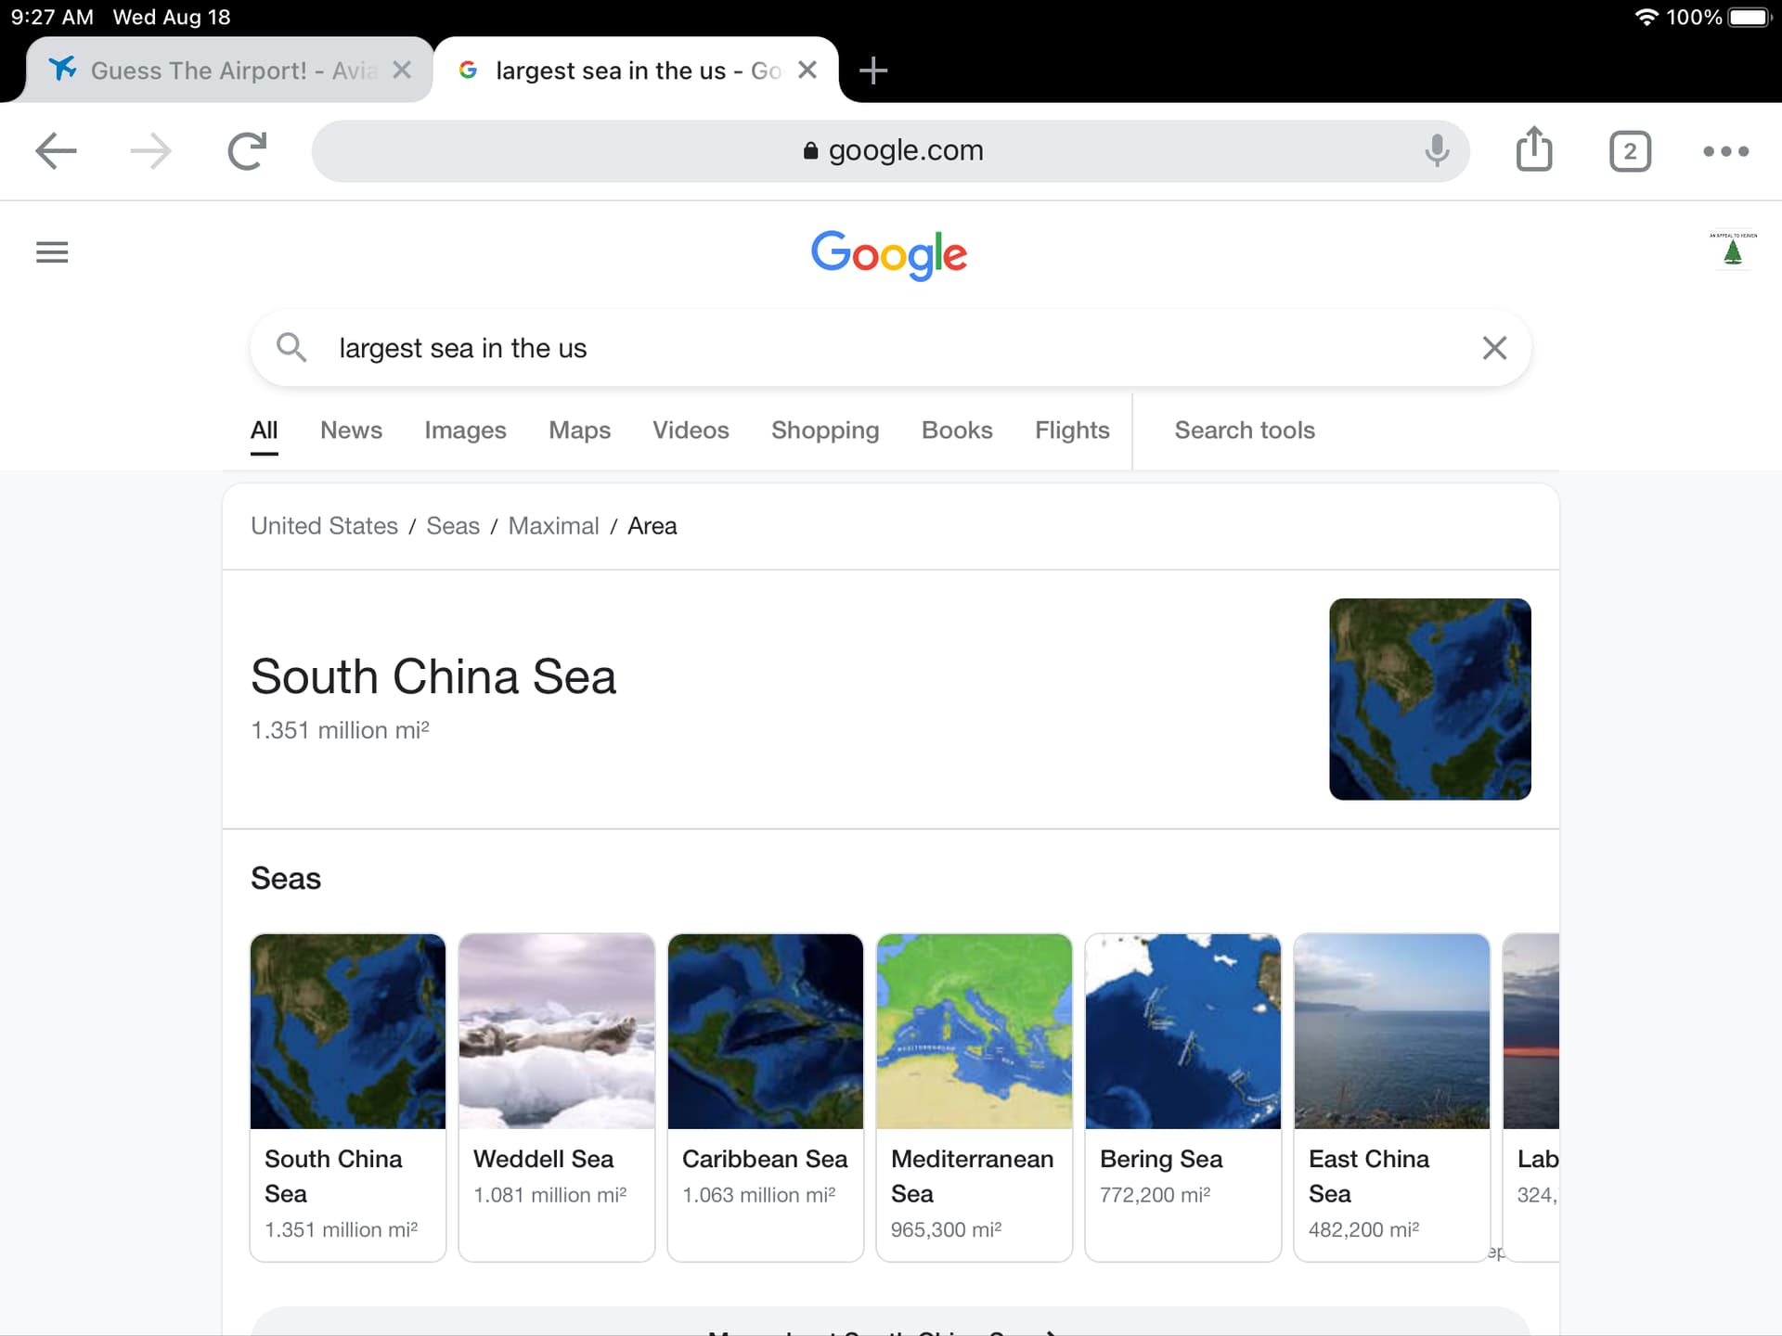Screen dimensions: 1782x1336
Task: Clear the search query with X
Action: pos(1494,348)
